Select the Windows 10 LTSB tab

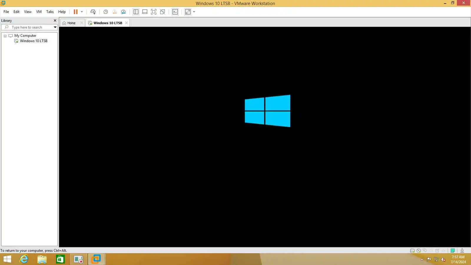(x=108, y=23)
